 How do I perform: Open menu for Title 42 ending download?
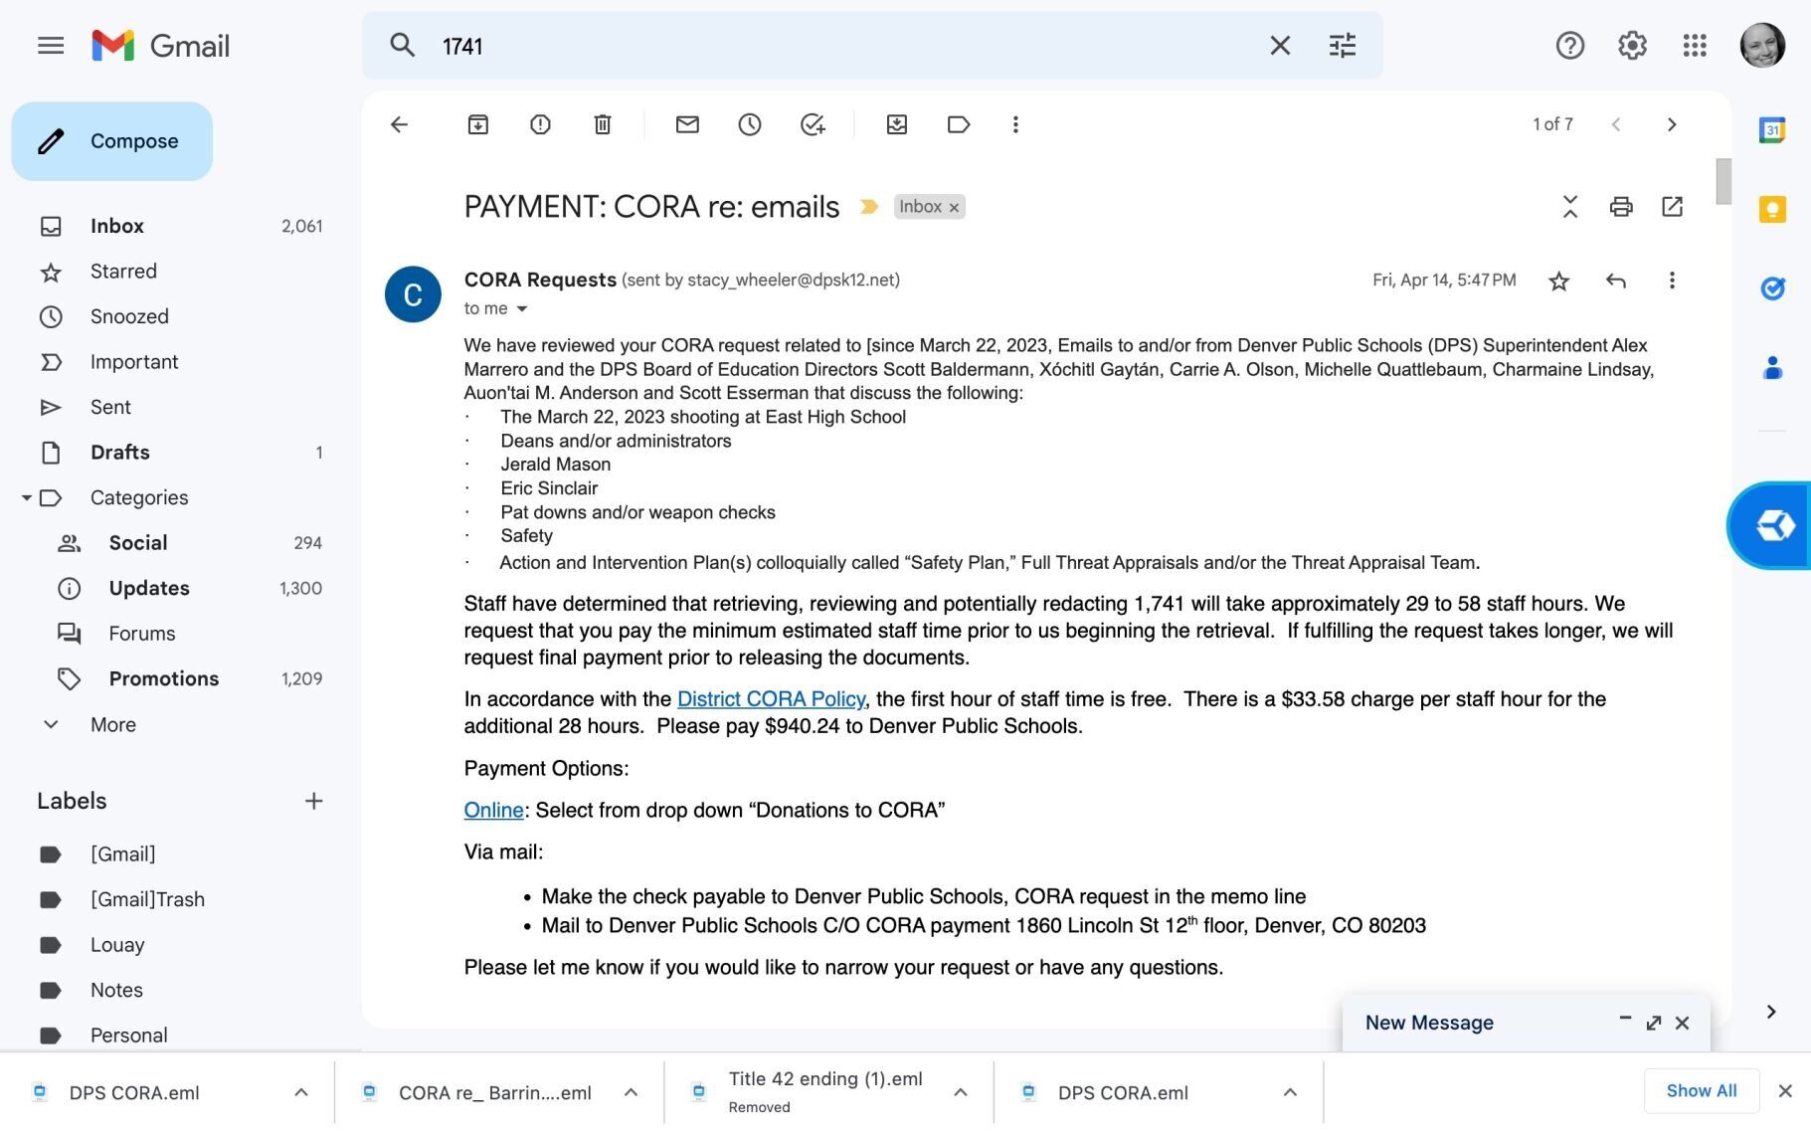(961, 1093)
